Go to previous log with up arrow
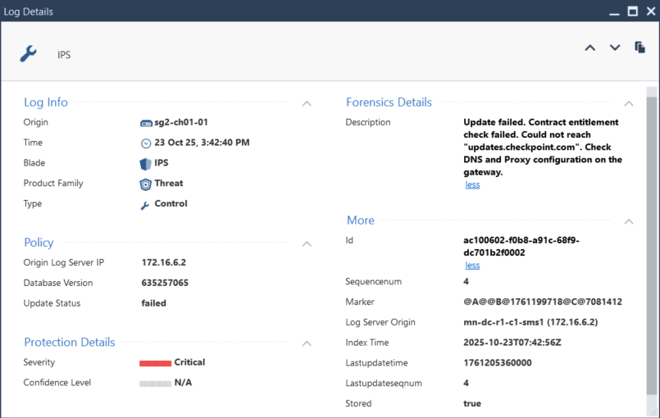The image size is (660, 418). (590, 48)
